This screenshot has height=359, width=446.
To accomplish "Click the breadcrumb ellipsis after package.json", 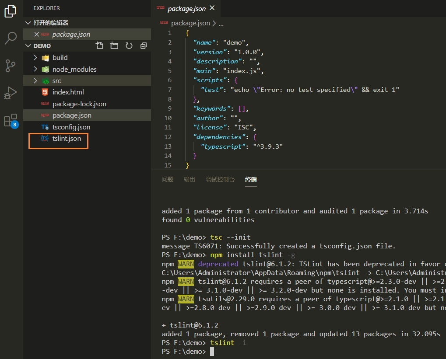I will (x=221, y=24).
